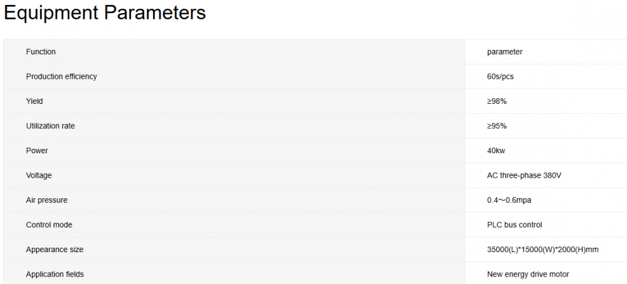Click the 0.4~0.6mpa value

coord(509,200)
